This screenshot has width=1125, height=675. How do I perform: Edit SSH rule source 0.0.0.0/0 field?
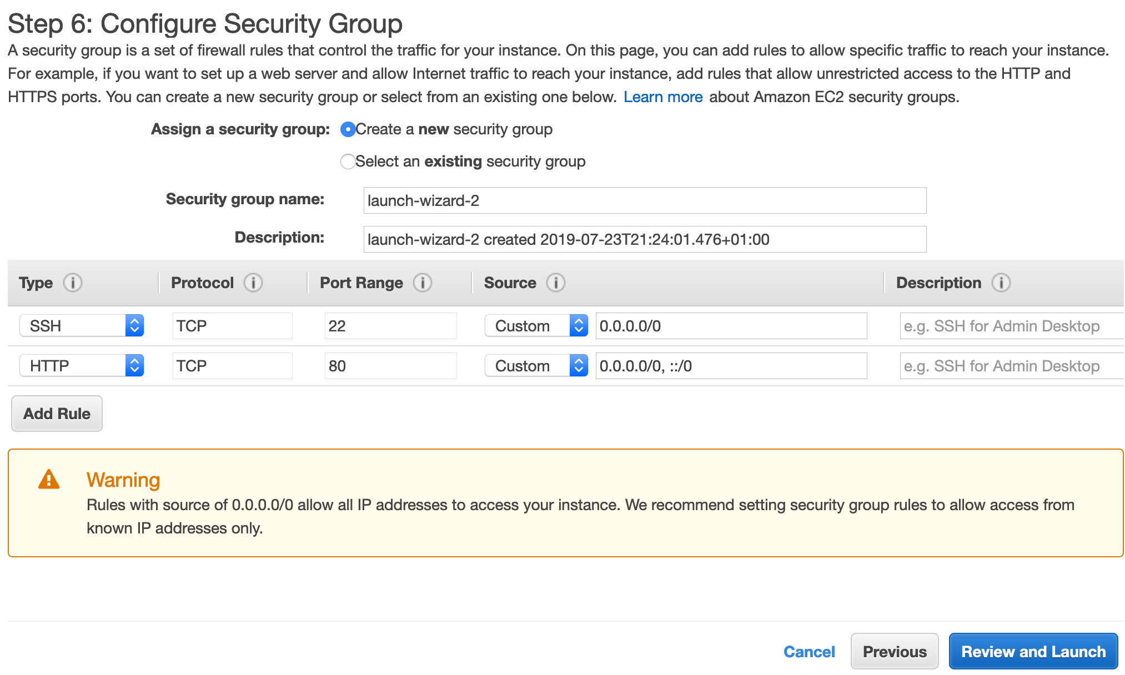(x=731, y=326)
